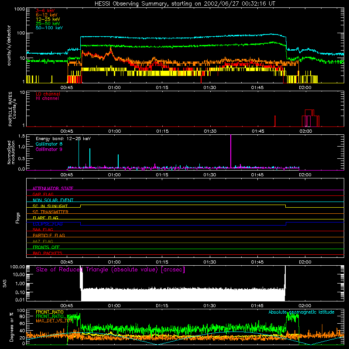Image resolution: width=349 pixels, height=349 pixels.
Task: Click the 01:00 tick label under counts plot
Action: click(x=114, y=88)
